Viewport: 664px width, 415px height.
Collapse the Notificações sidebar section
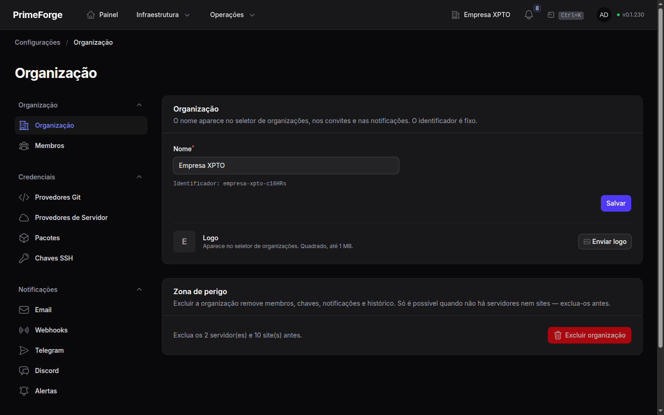tap(81, 290)
